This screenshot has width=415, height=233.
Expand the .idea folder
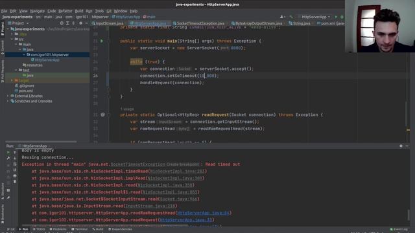coord(12,34)
